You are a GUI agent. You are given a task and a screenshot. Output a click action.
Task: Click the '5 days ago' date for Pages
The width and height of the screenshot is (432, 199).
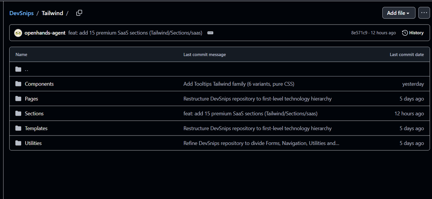click(x=412, y=99)
